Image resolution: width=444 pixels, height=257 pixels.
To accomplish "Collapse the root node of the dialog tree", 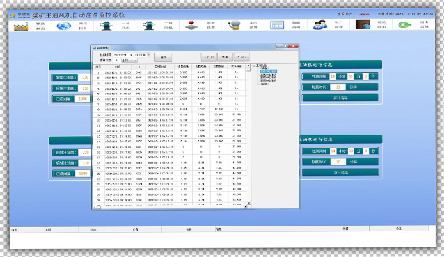I will pos(254,65).
